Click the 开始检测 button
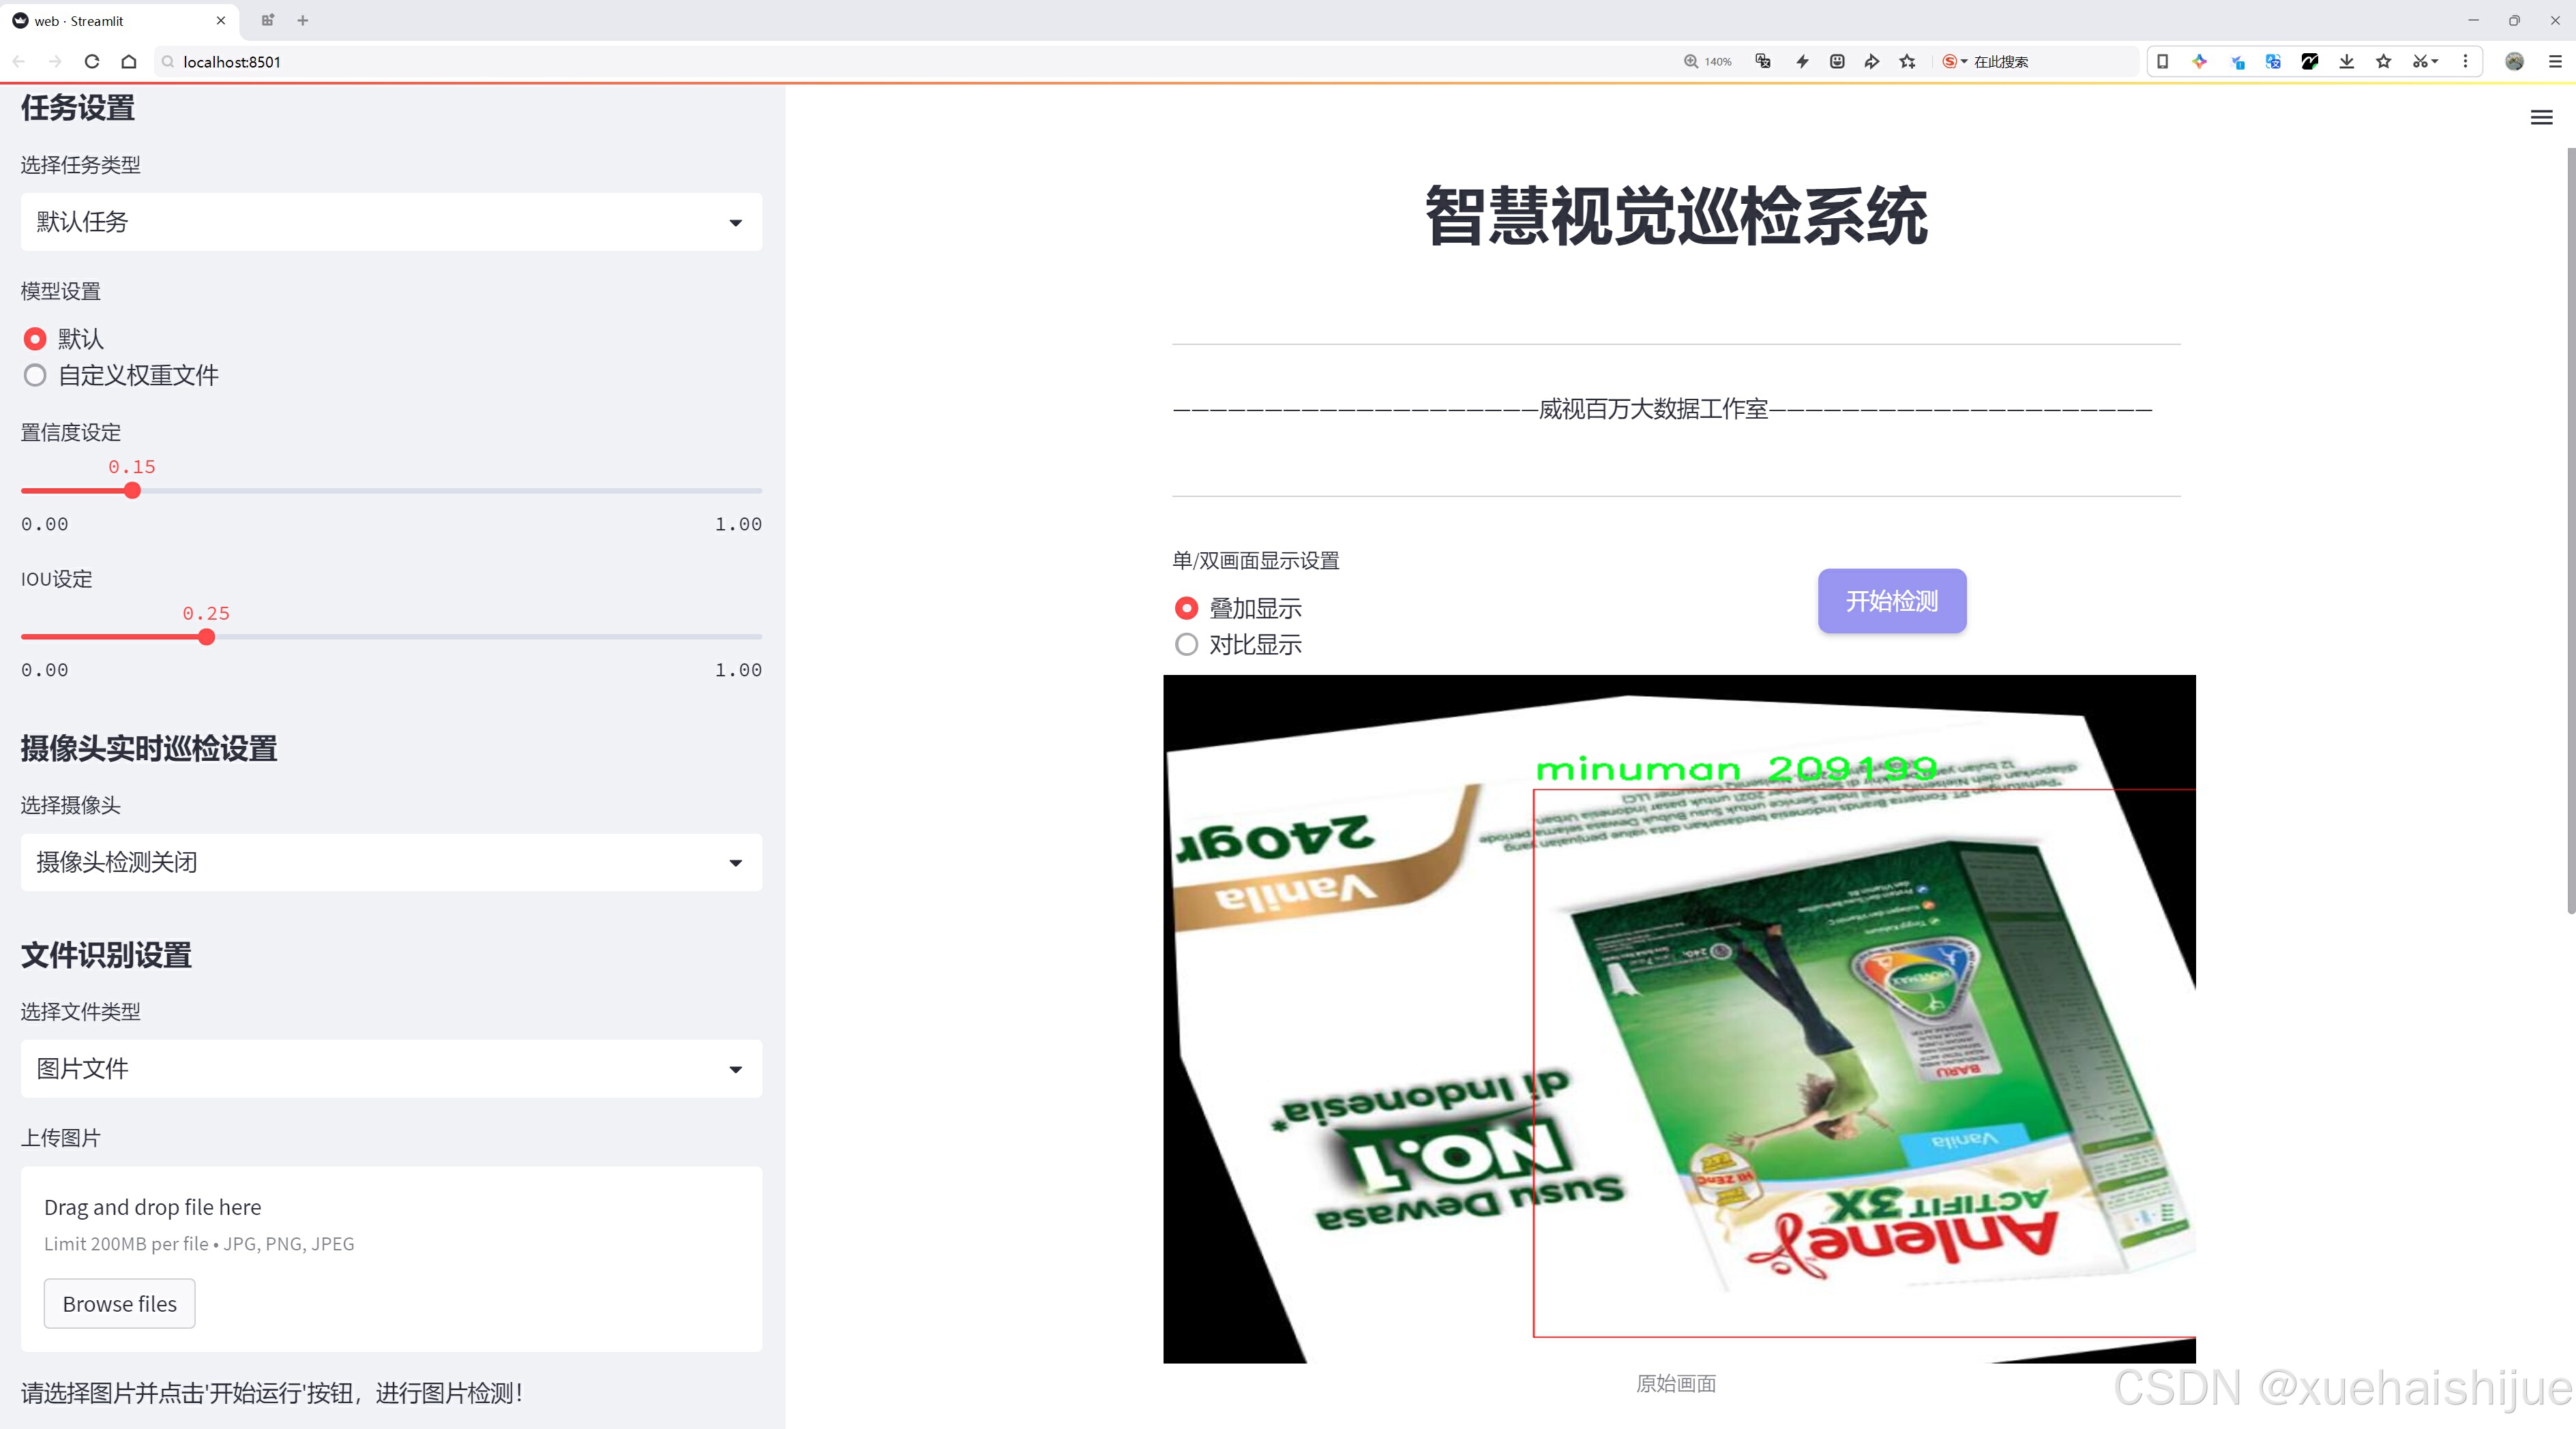The width and height of the screenshot is (2576, 1429). pos(1892,601)
